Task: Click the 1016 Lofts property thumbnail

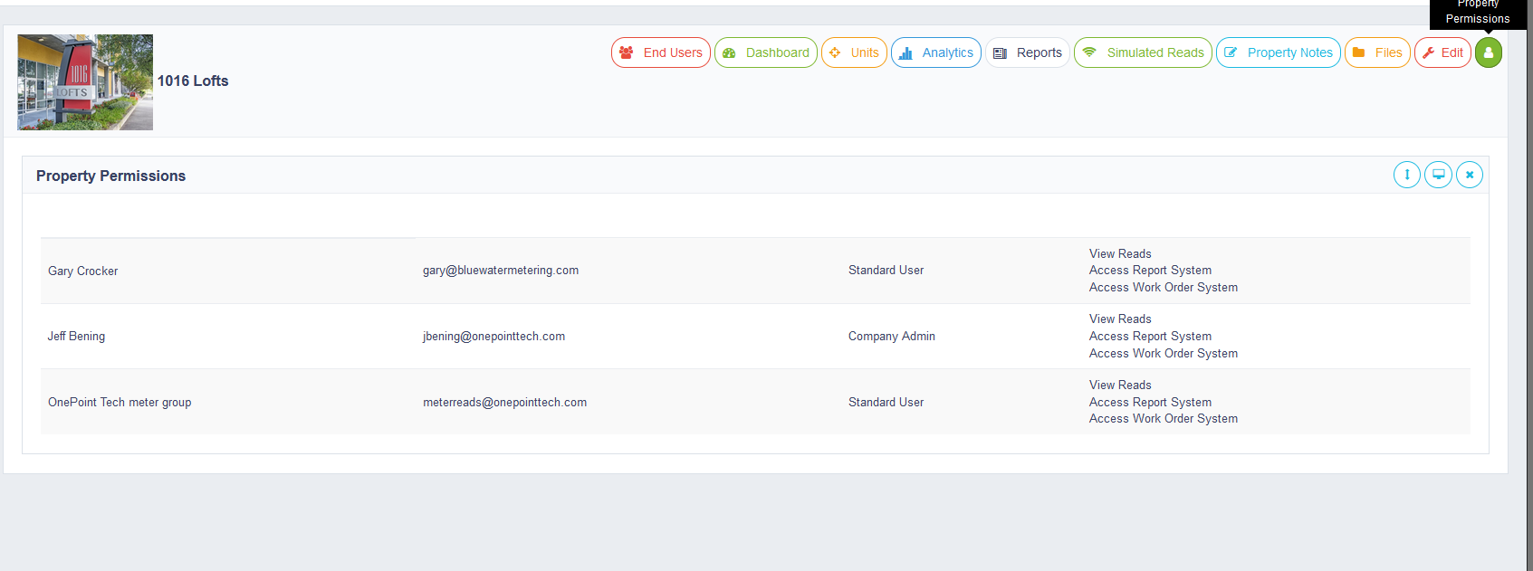Action: (85, 82)
